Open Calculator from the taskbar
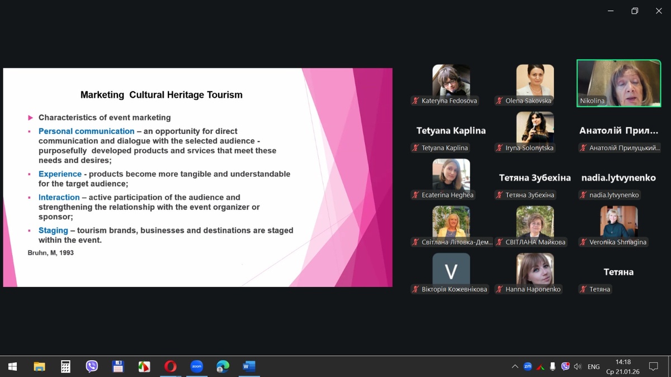The image size is (671, 377). [x=65, y=366]
